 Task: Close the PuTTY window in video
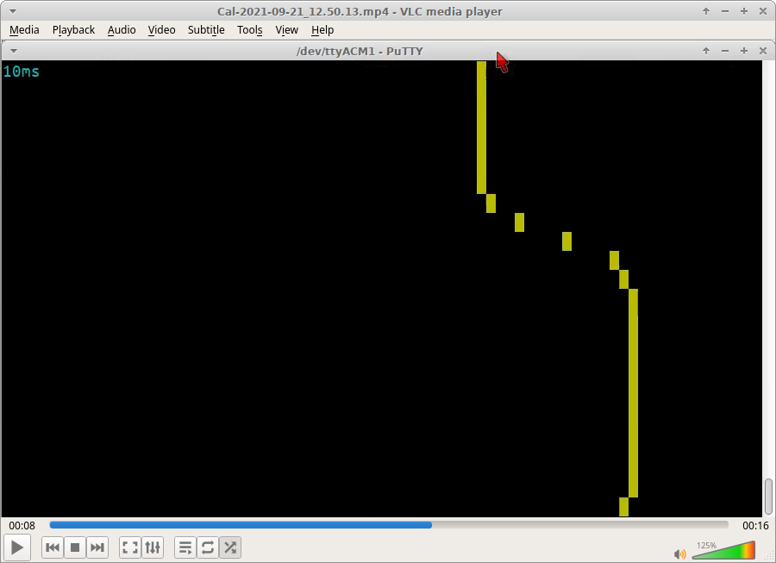(763, 51)
